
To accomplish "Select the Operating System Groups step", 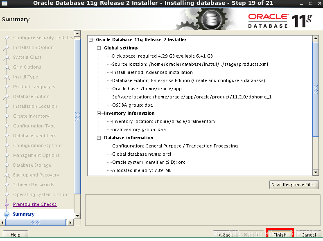I will [x=41, y=194].
